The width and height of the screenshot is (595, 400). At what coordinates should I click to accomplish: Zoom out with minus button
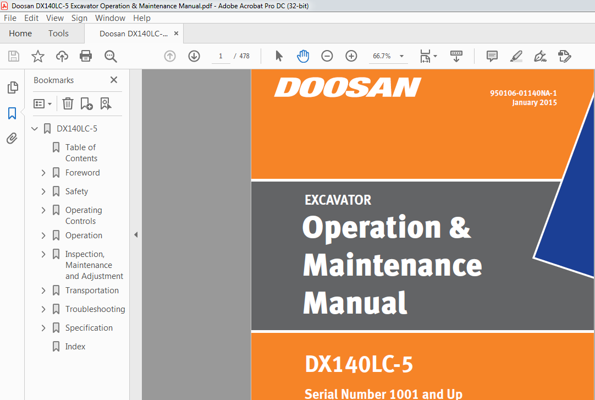pyautogui.click(x=327, y=56)
